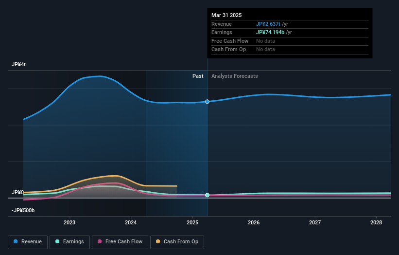Click the revenue data point at Mar 2025
The height and width of the screenshot is (255, 399).
207,102
